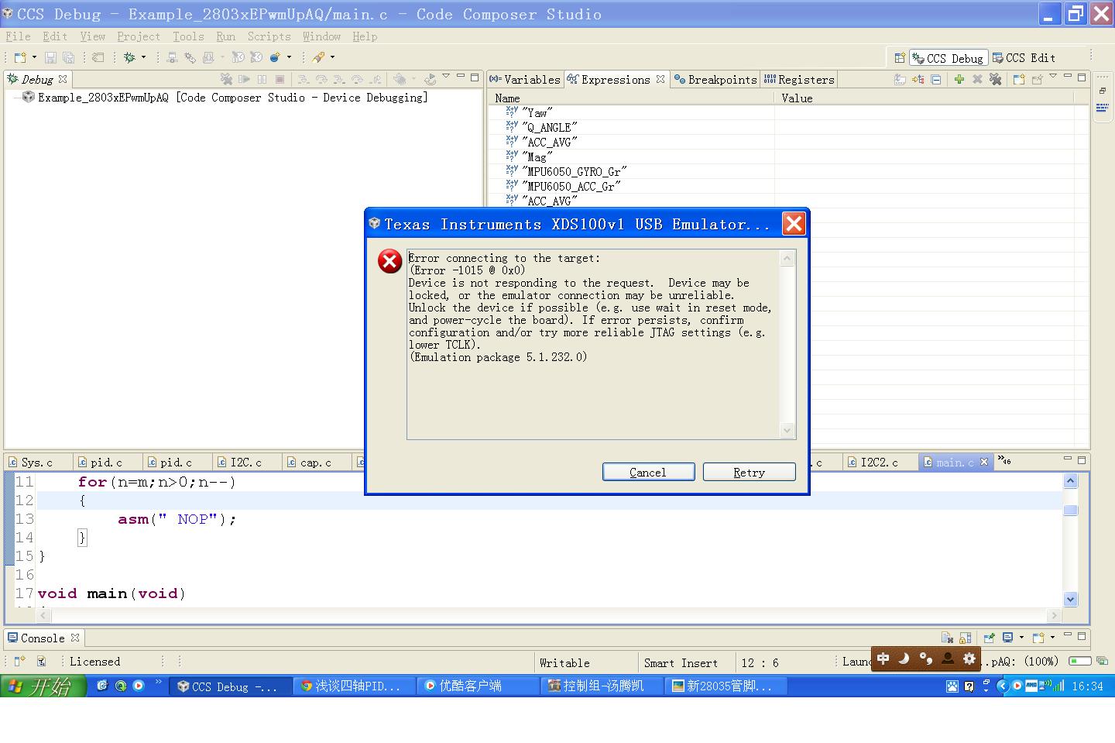Click the Save toolbar icon
This screenshot has width=1115, height=743.
pos(50,57)
